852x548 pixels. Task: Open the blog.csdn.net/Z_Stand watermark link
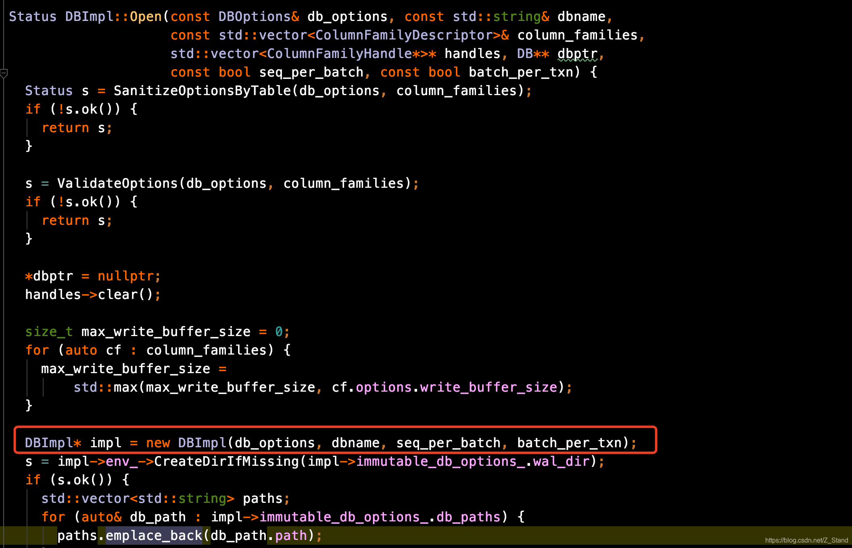[x=806, y=540]
